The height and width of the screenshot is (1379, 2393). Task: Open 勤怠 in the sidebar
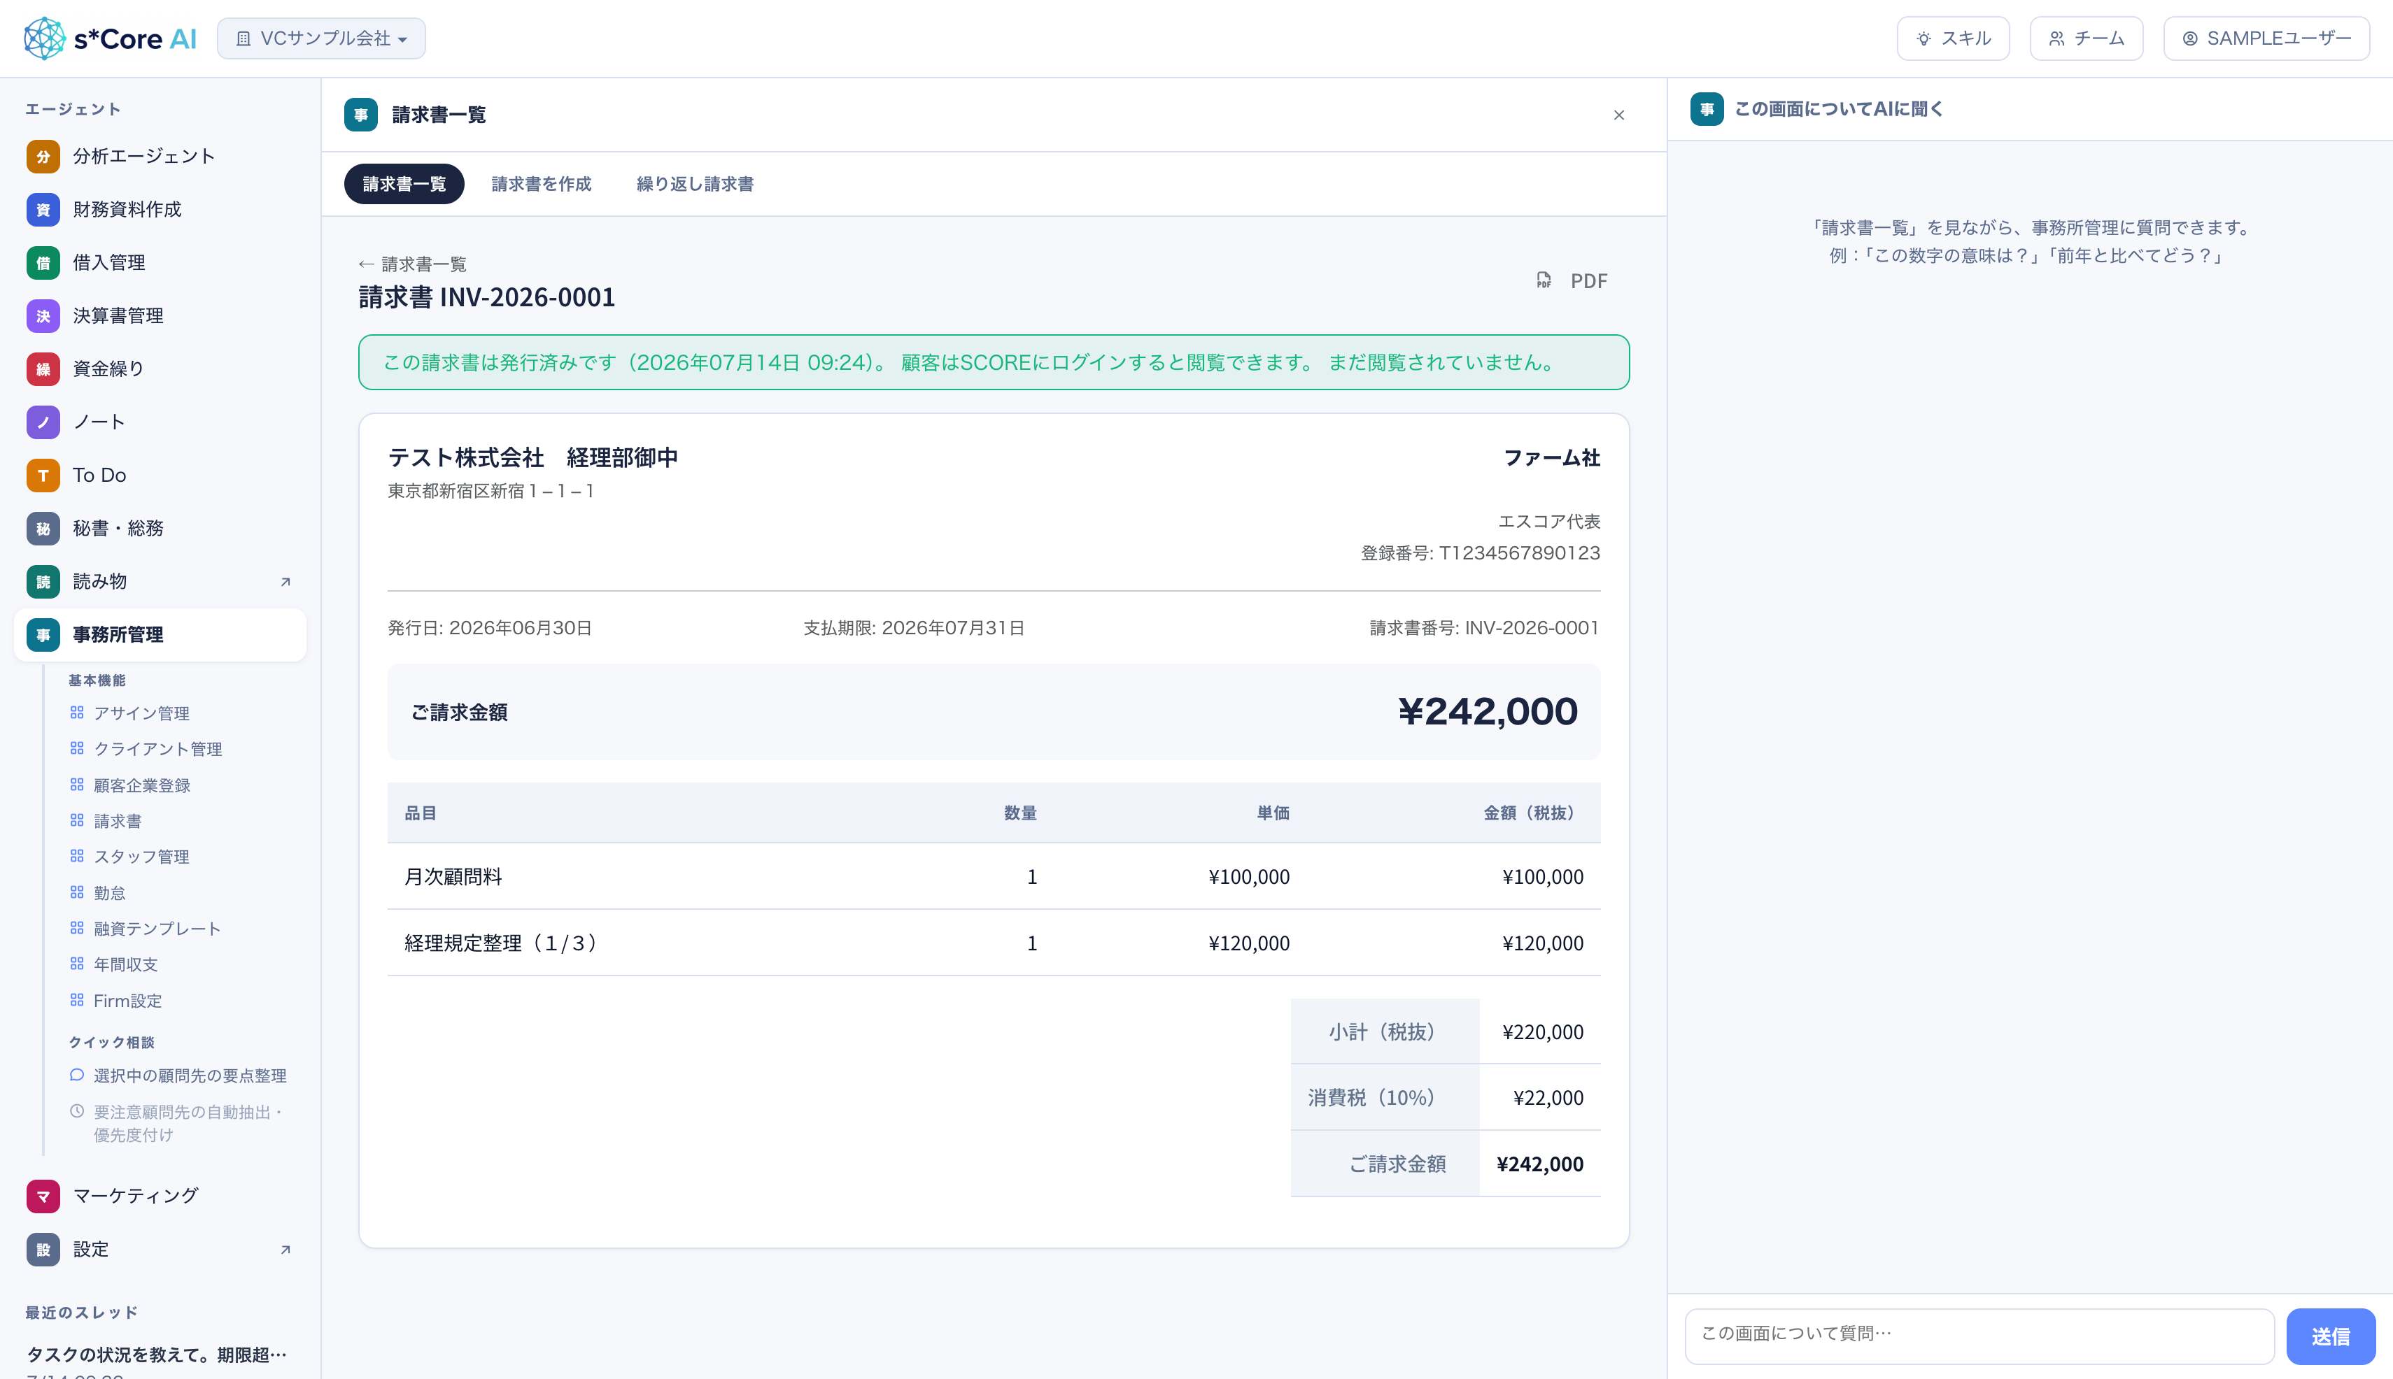click(x=109, y=893)
